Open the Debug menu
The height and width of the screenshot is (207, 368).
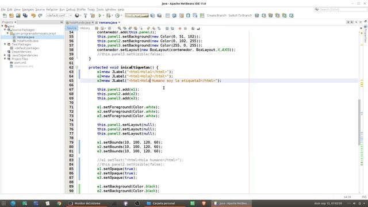71,10
